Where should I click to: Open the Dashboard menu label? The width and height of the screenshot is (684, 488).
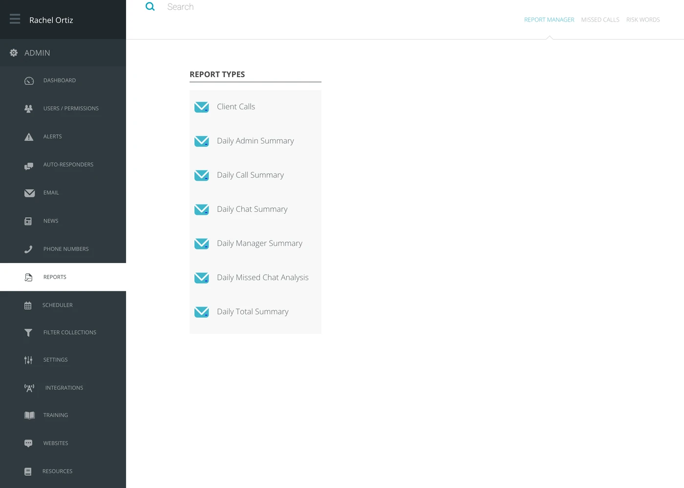point(60,81)
